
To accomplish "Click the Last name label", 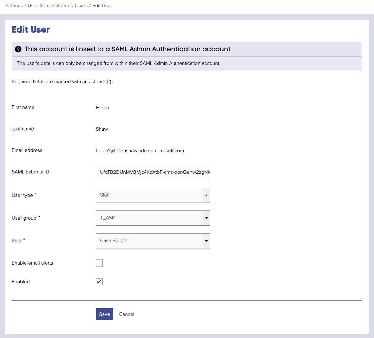I will [23, 129].
